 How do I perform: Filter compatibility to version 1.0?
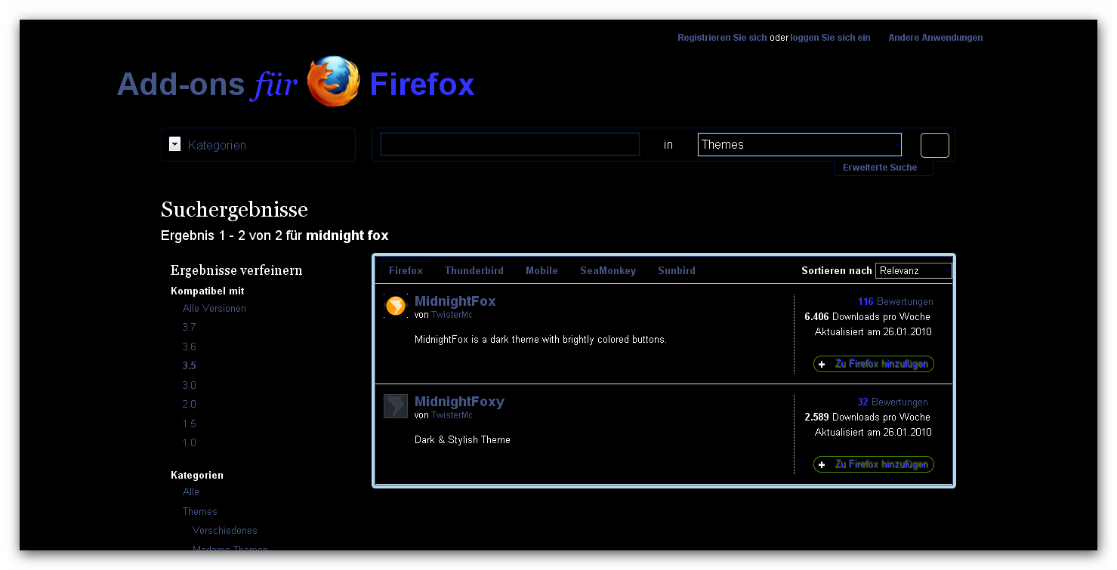(x=189, y=443)
